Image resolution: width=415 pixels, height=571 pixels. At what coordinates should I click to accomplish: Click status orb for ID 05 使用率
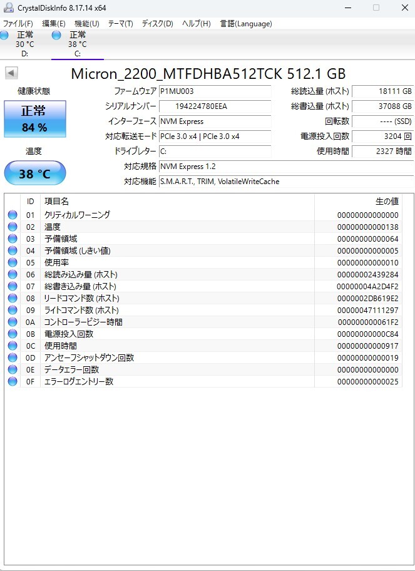point(13,262)
